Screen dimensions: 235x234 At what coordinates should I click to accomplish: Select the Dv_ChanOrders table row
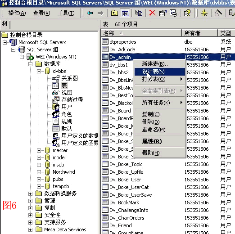[x=168, y=218]
